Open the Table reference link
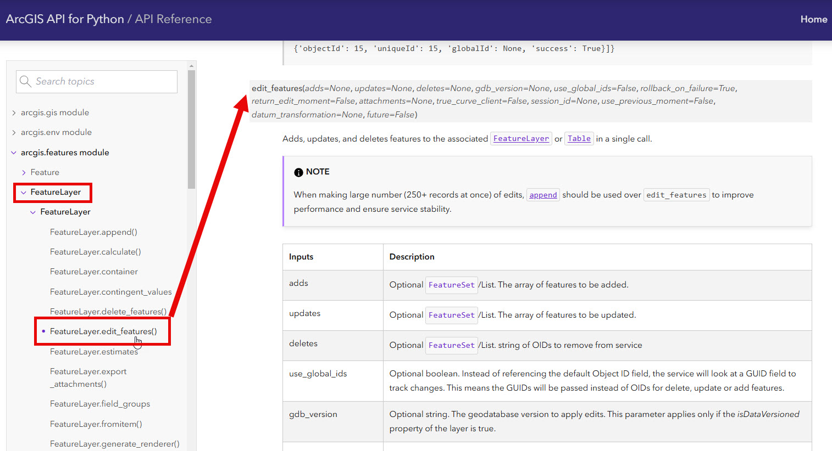This screenshot has width=832, height=451. click(x=579, y=138)
